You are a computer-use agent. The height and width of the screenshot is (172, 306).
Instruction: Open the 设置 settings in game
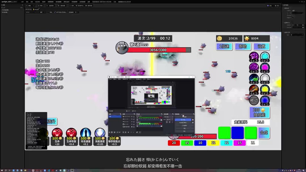pos(261,47)
